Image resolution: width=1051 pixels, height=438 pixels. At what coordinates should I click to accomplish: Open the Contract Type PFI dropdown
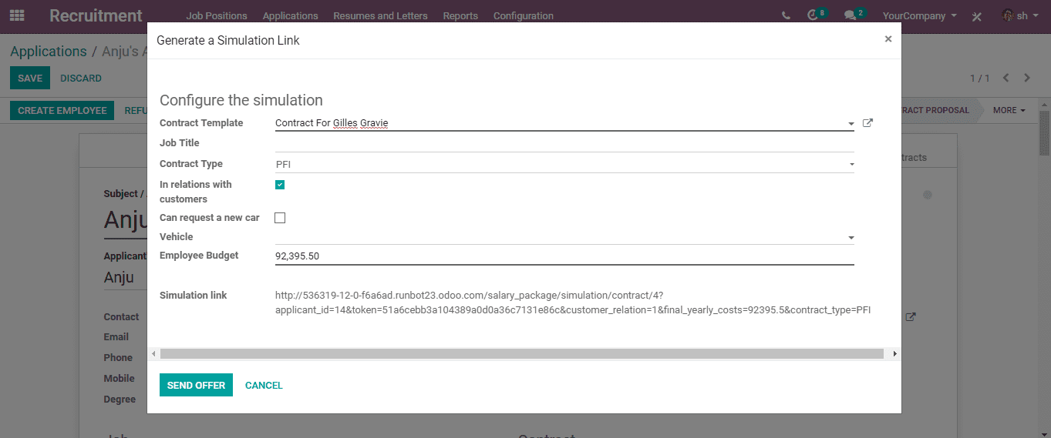tap(564, 164)
